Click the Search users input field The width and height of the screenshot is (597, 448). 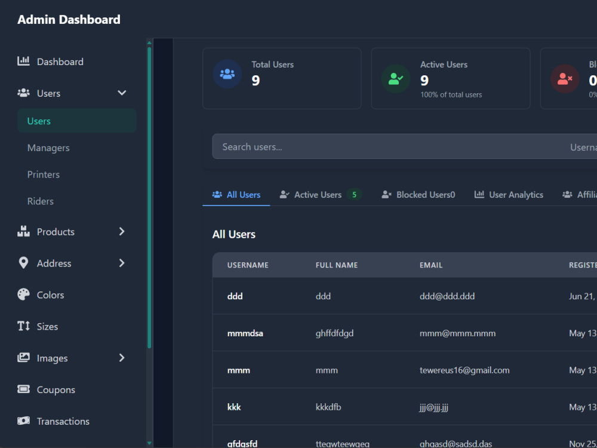click(x=389, y=147)
